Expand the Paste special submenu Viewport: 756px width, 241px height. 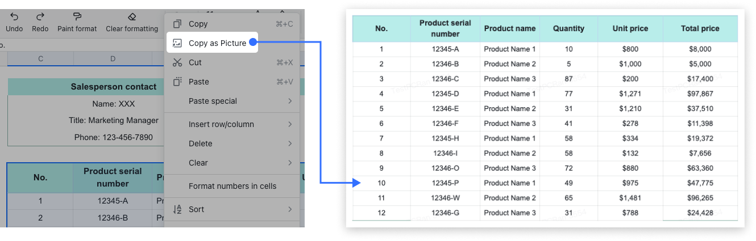290,101
